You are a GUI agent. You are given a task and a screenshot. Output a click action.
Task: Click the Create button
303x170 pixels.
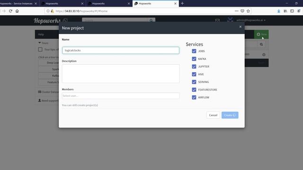[230, 115]
